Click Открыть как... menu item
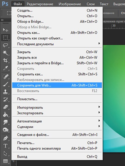 pos(57,33)
